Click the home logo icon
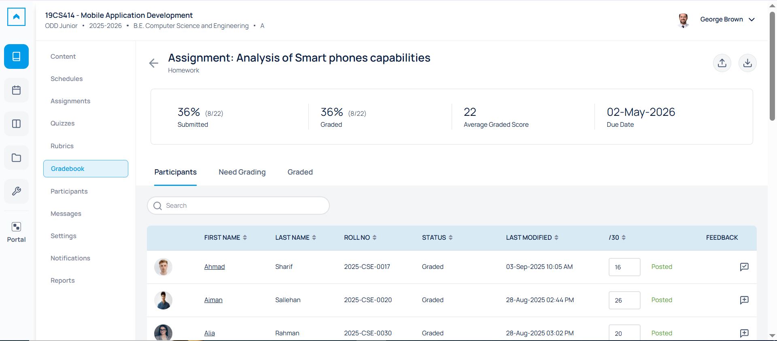 [x=17, y=17]
